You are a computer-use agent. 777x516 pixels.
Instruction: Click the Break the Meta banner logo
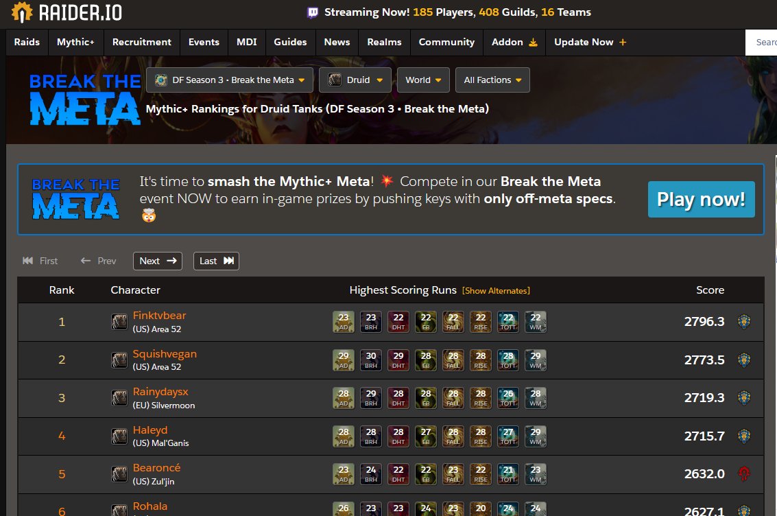tap(76, 199)
